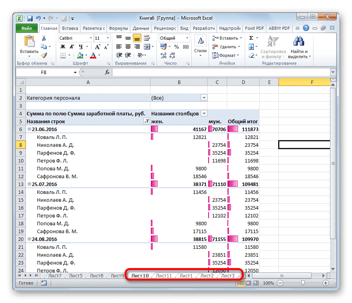Open the (Все) category filter dropdown

(x=203, y=97)
